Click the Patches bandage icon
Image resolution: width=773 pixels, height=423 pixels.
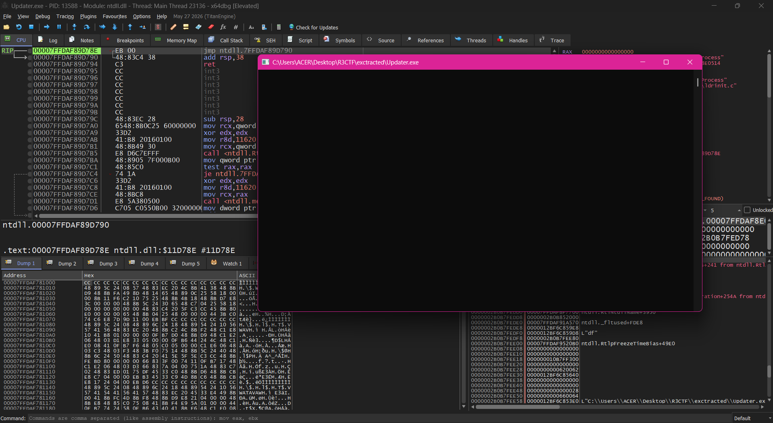coord(173,27)
